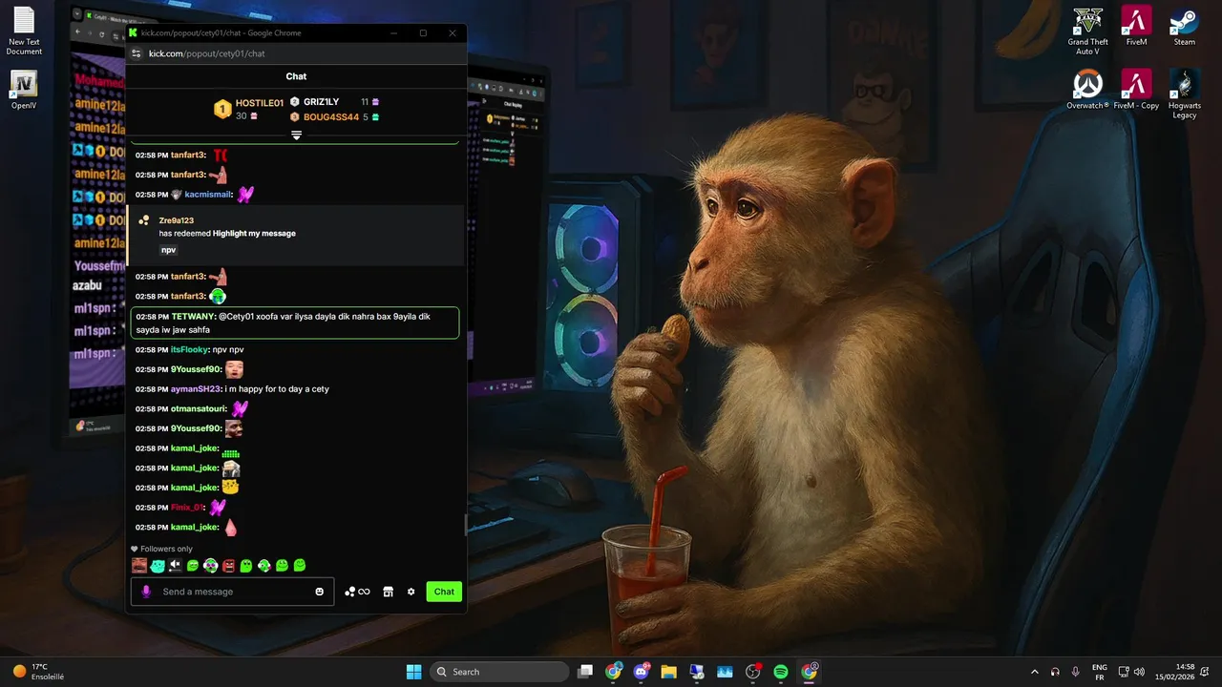Insert the last green smiling blob emote

pos(300,566)
